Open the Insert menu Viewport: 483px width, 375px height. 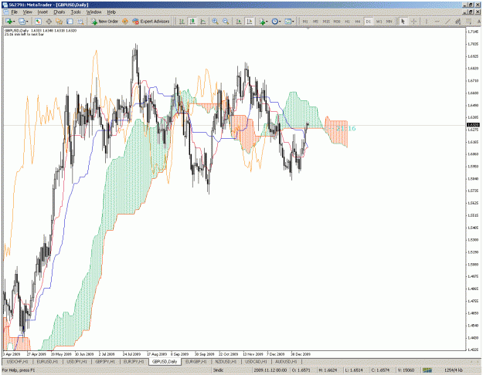point(43,12)
